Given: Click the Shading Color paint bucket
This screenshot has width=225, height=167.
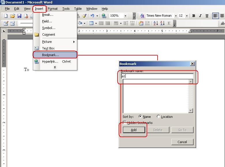Looking at the screenshot, I should 80,23.
